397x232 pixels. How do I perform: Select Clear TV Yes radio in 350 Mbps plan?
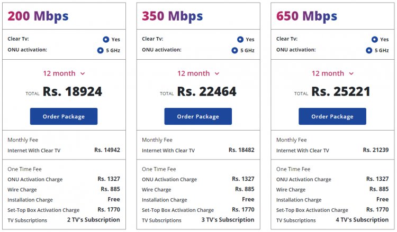point(240,40)
